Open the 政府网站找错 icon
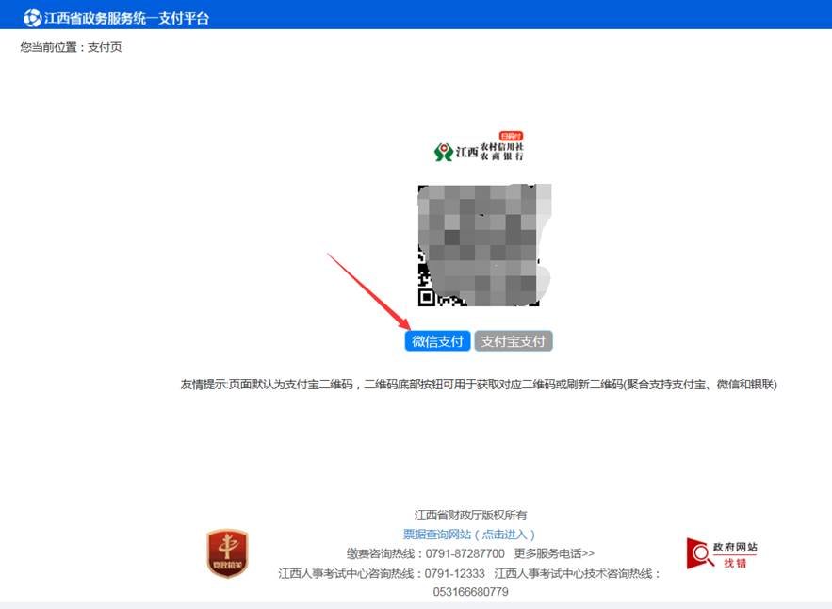Screen dimensions: 832x609 coord(721,554)
